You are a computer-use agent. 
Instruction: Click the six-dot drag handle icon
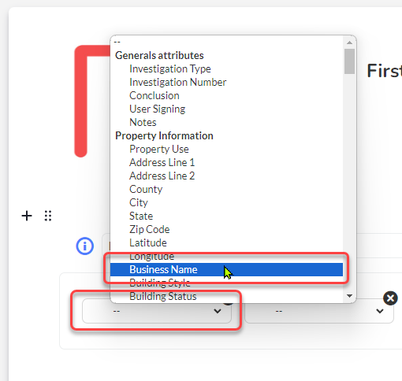click(48, 216)
